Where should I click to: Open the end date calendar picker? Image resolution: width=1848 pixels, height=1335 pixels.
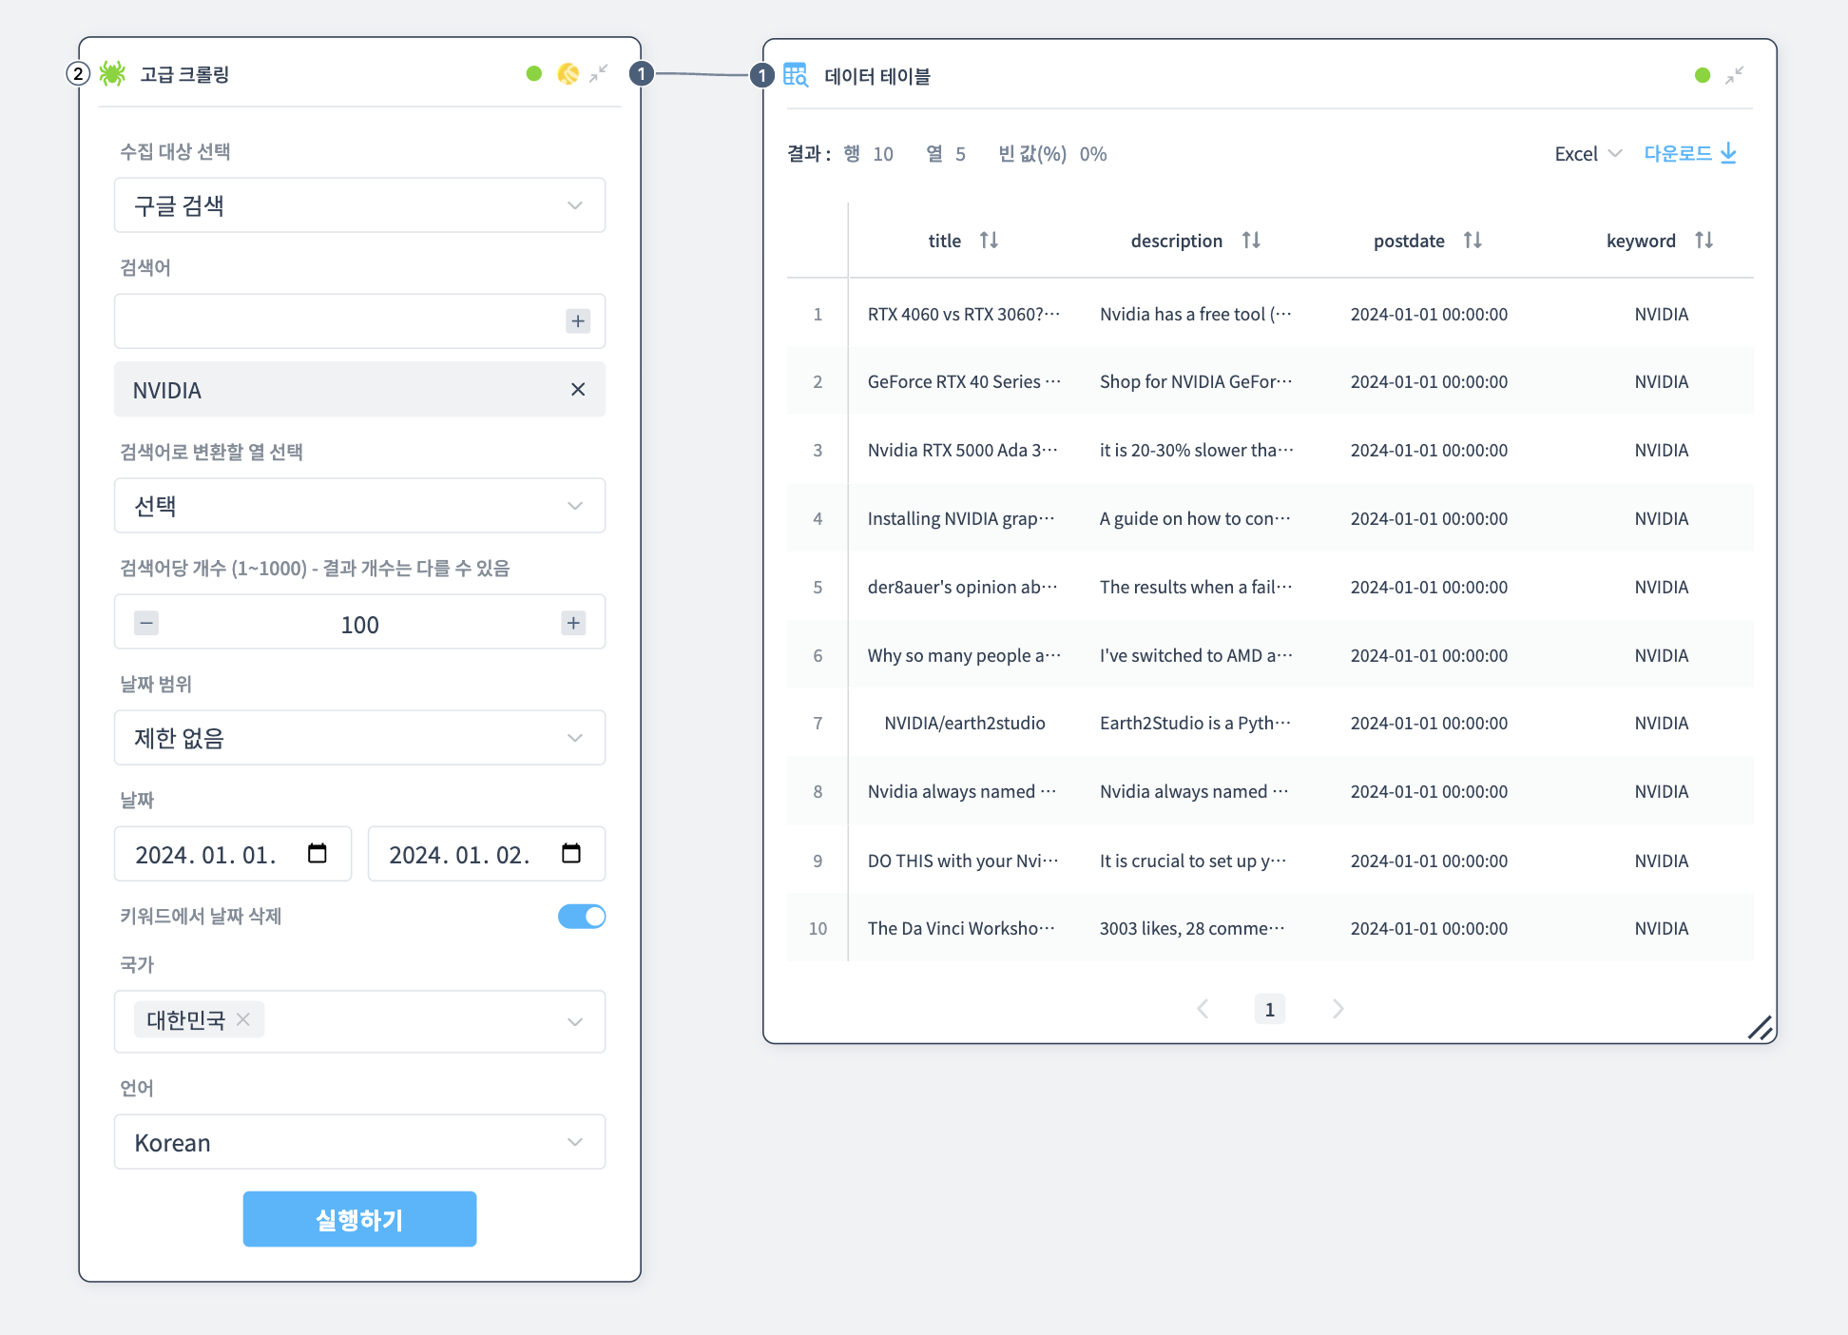570,854
